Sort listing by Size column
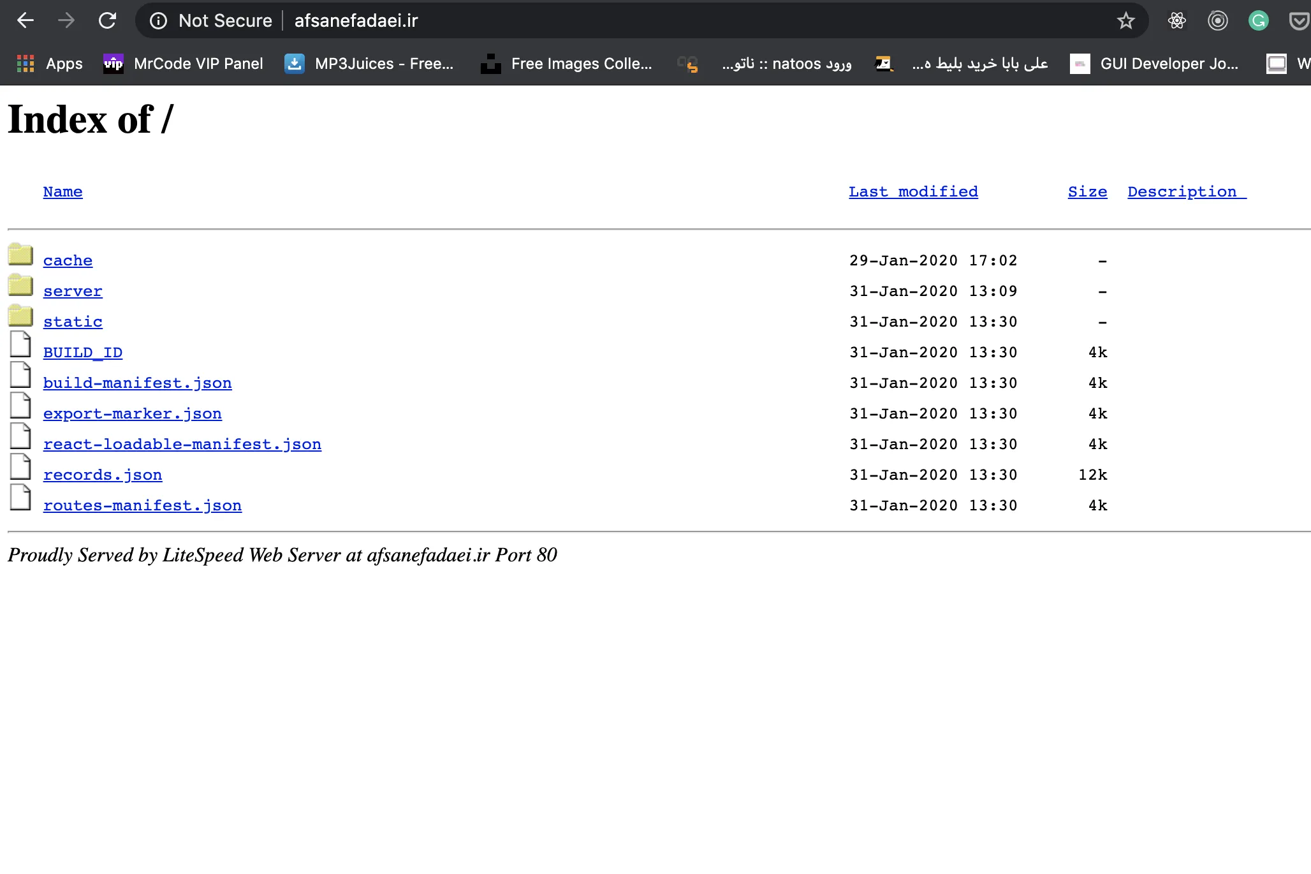The height and width of the screenshot is (874, 1311). click(1087, 192)
